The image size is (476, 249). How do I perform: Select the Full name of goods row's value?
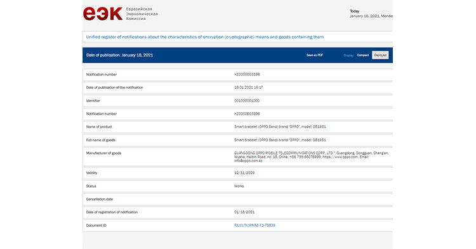[x=280, y=140]
